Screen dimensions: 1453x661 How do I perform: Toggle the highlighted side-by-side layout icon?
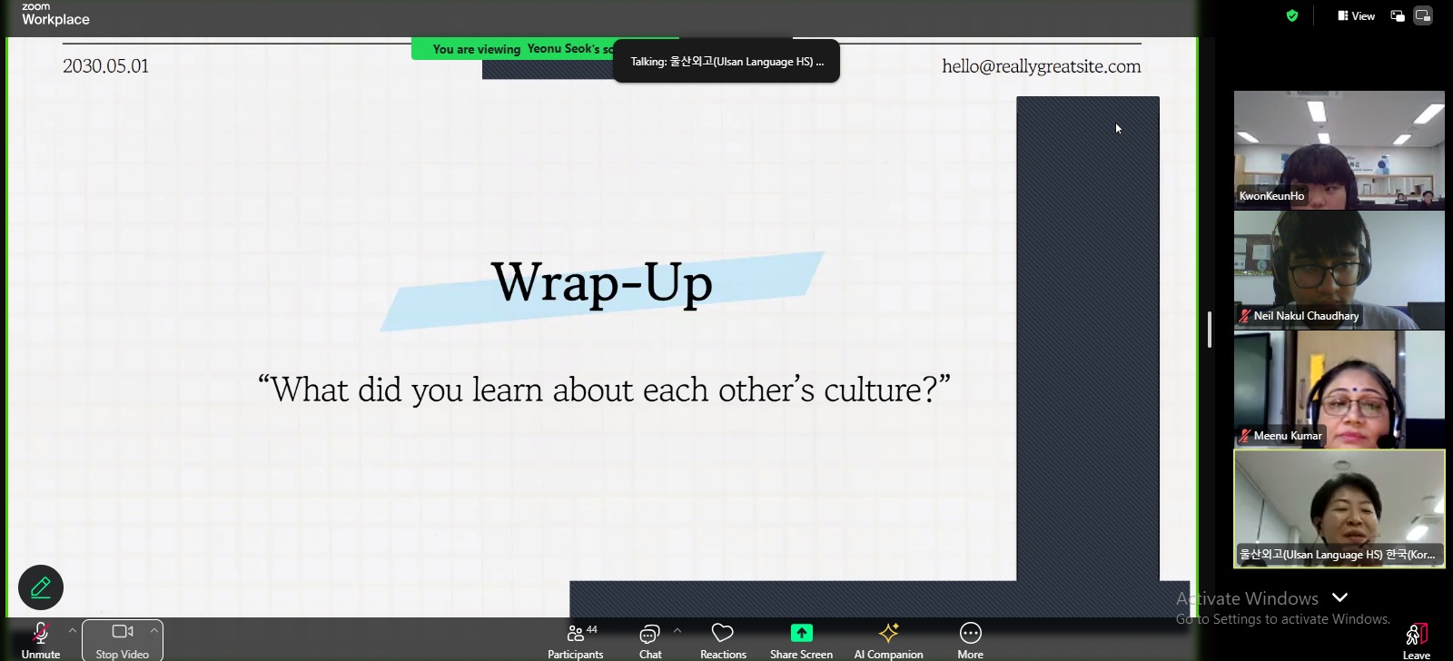[1423, 15]
